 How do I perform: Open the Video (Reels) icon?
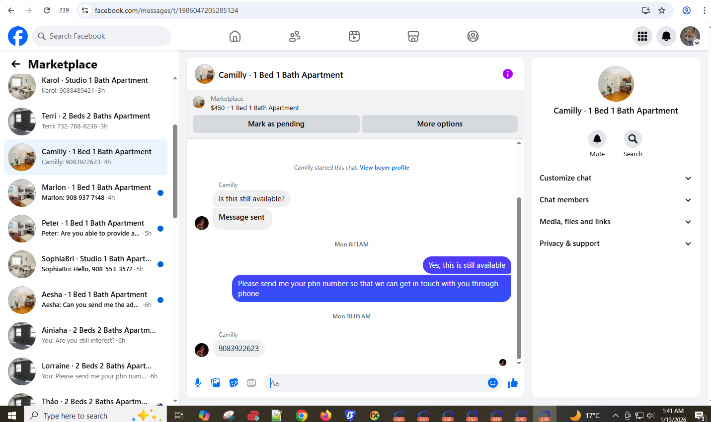[x=354, y=36]
